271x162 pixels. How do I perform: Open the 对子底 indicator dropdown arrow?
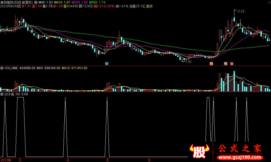2,94
